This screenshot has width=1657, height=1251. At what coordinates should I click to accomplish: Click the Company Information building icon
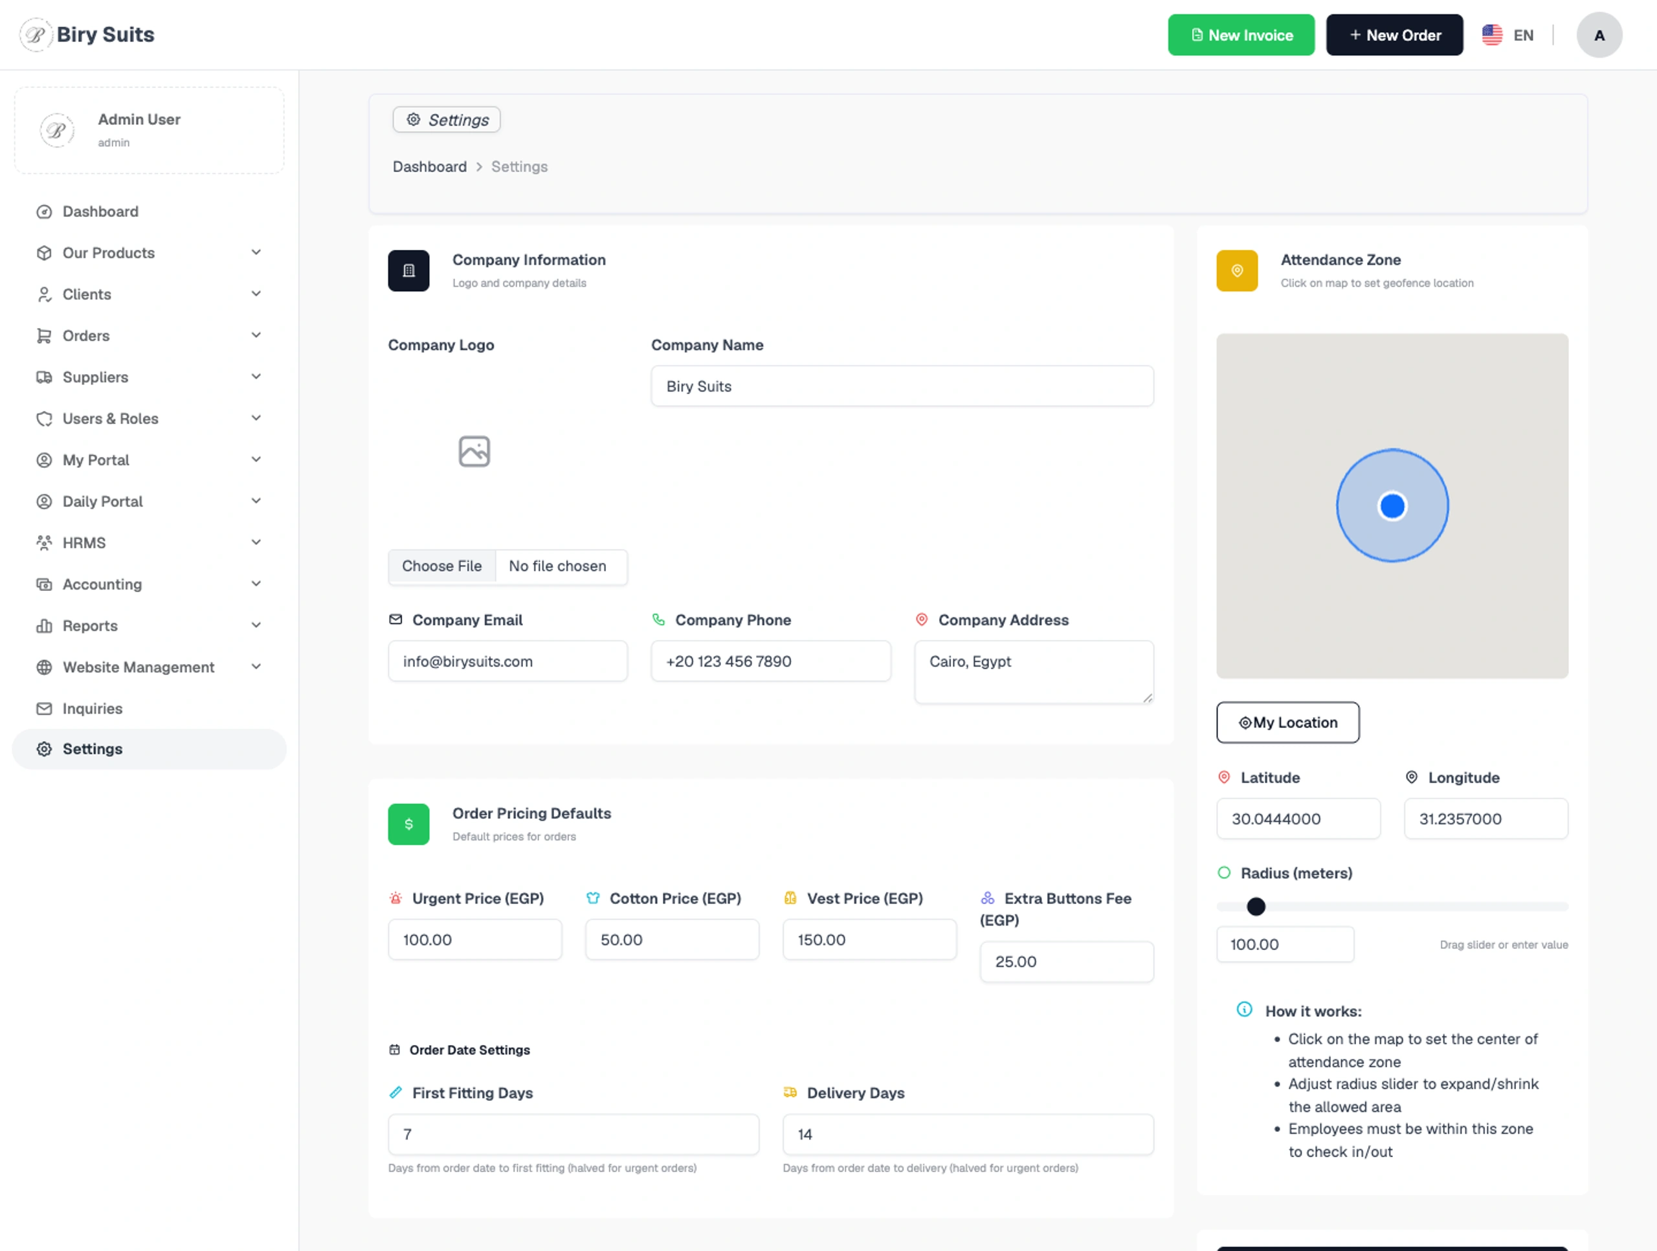pos(408,271)
